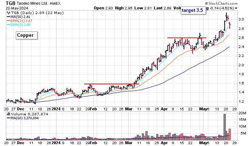Click the 22-May-2024 date label
This screenshot has width=252, height=146.
tap(17, 8)
